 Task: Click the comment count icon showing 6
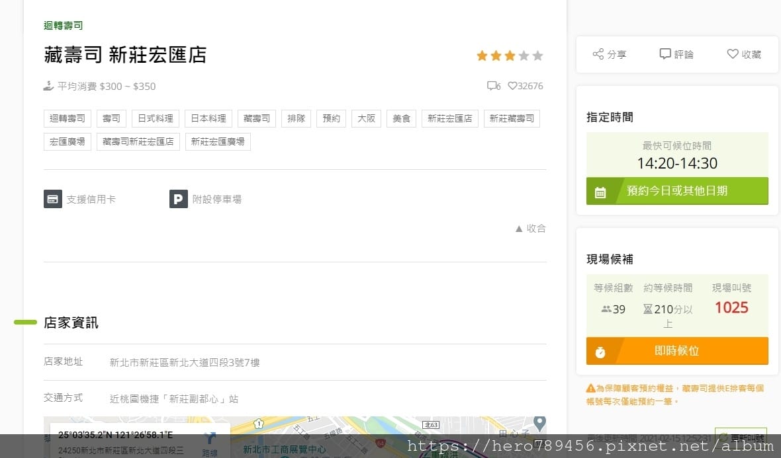click(494, 86)
